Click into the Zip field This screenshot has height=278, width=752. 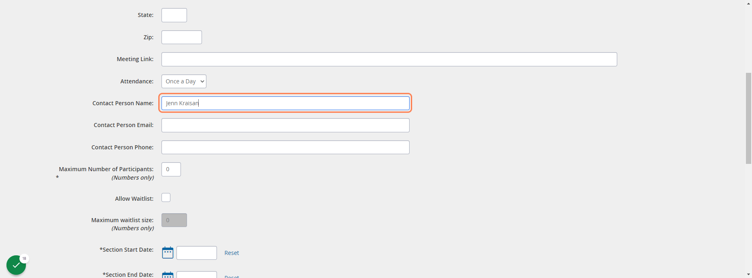click(182, 37)
